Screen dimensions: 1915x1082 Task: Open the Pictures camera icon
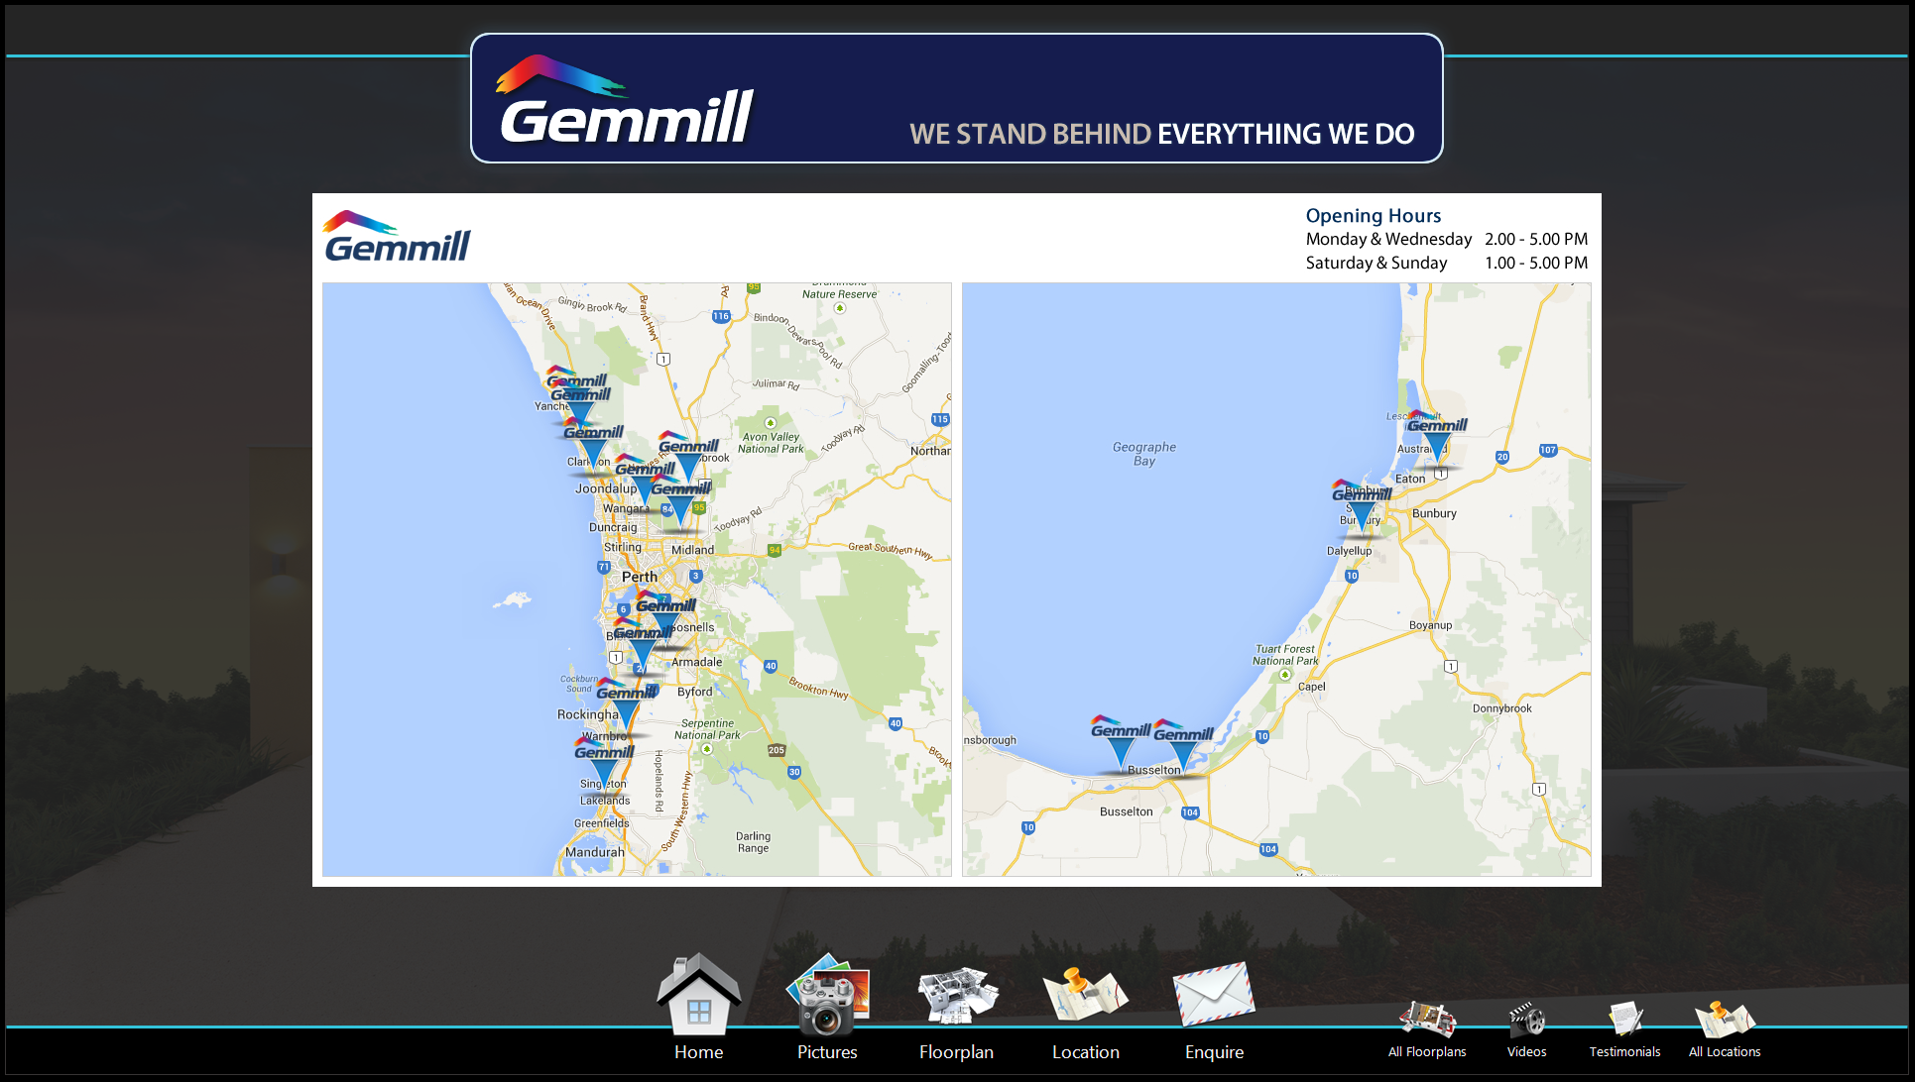(827, 995)
